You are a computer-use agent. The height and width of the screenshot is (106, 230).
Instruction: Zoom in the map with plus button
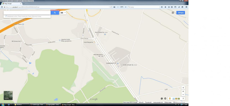pos(183,91)
